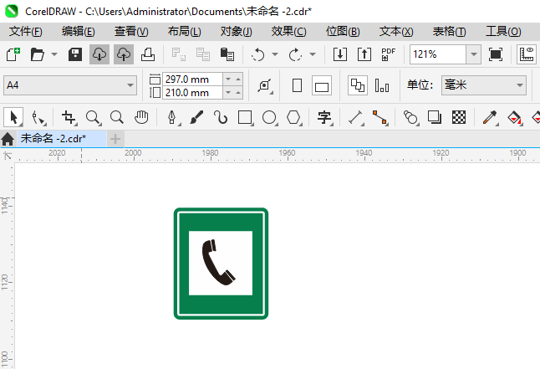Screen dimensions: 540x369
Task: Click the New document icon
Action: point(13,54)
